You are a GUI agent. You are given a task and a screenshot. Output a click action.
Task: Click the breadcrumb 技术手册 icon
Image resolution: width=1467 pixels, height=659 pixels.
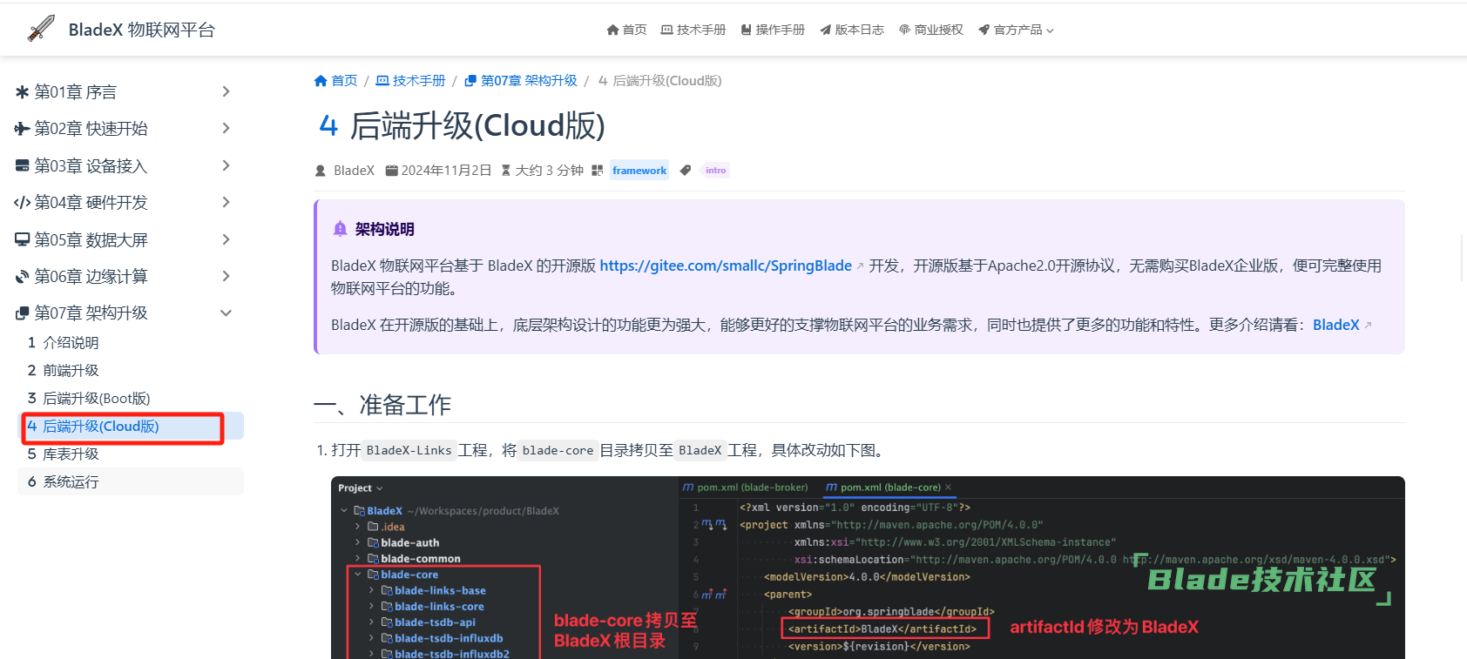coord(382,81)
